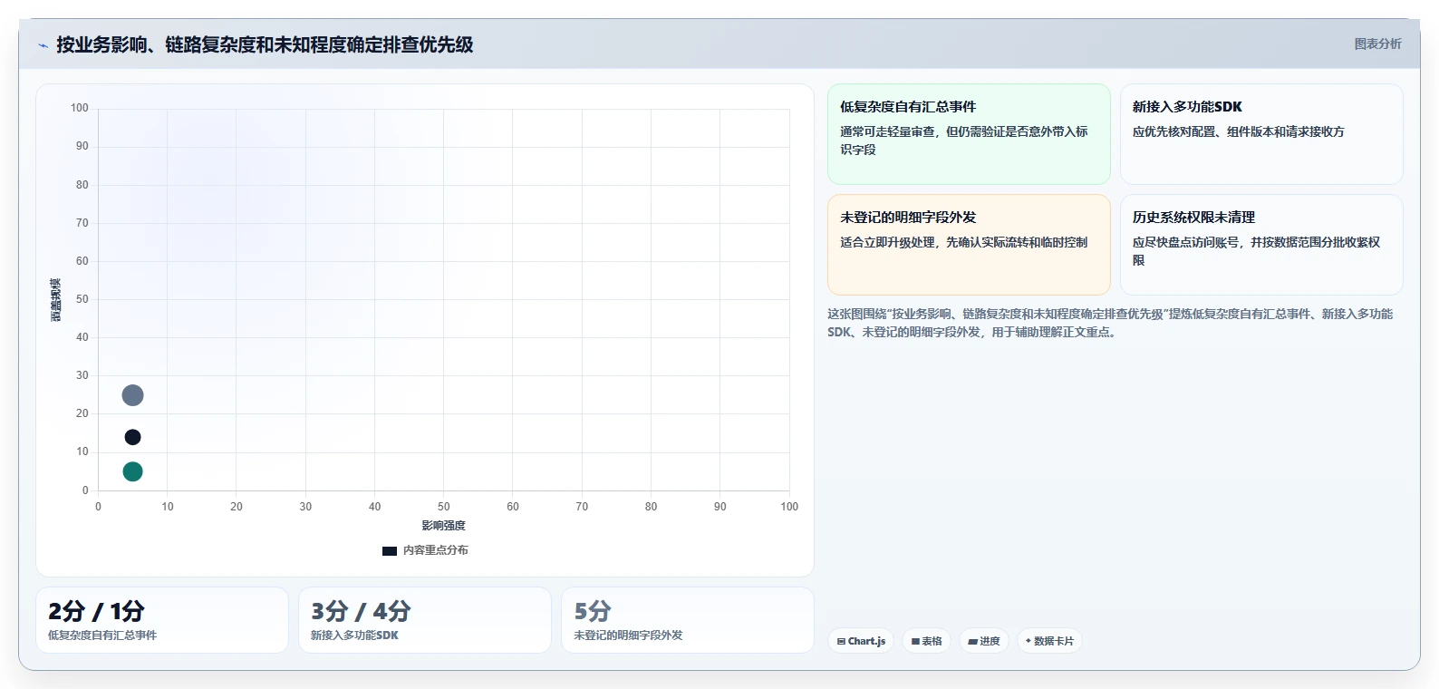Select the 5分 score card
The height and width of the screenshot is (689, 1439).
click(688, 620)
